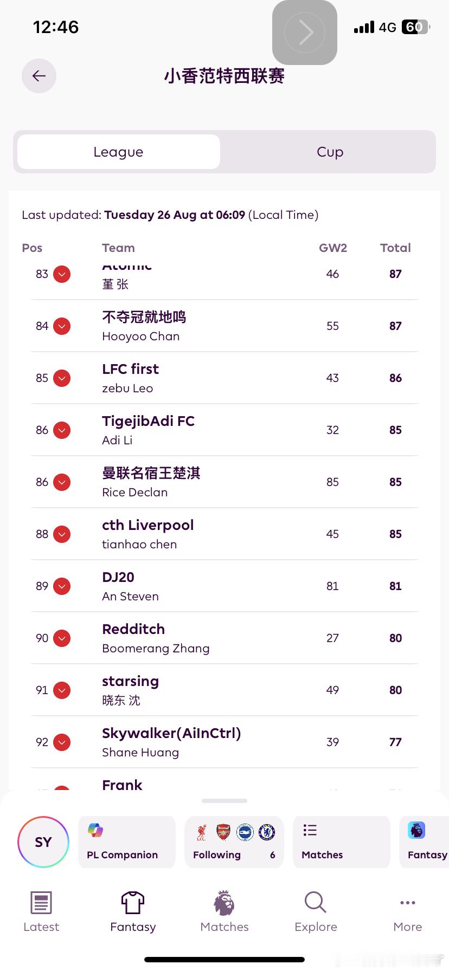449x971 pixels.
Task: Open Matches lion icon in bottom bar
Action: pos(224,912)
